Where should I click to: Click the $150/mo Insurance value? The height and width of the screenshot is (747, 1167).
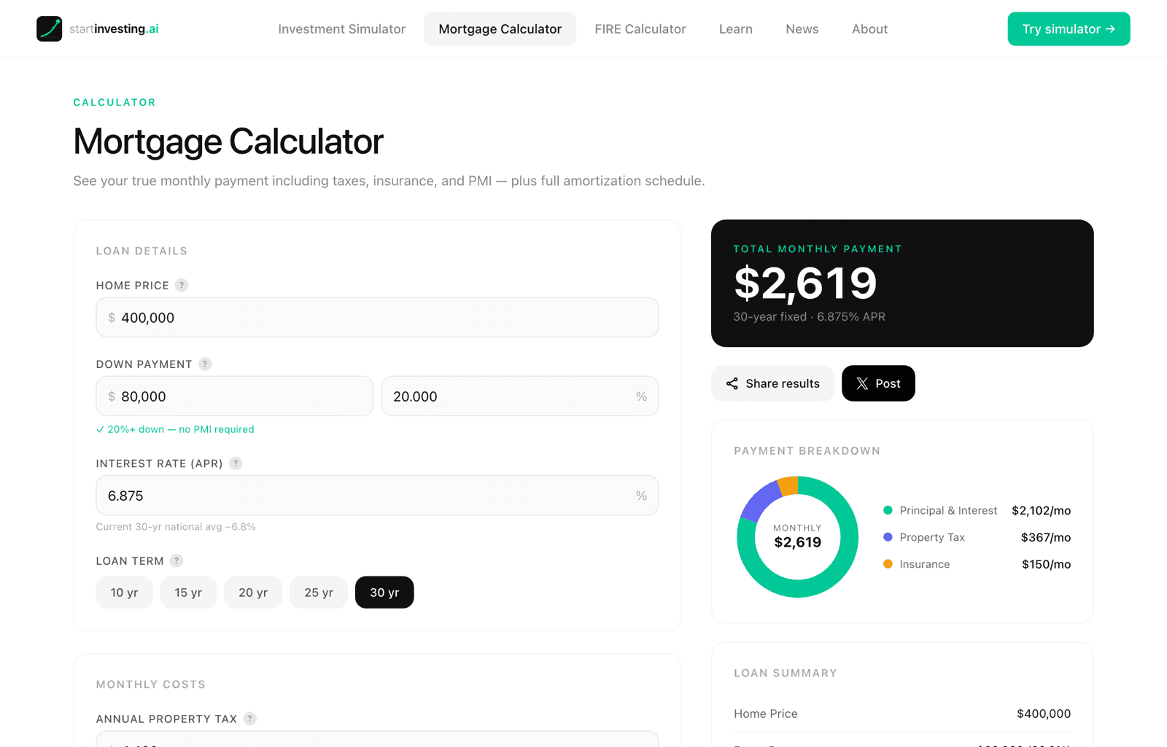(x=1046, y=564)
